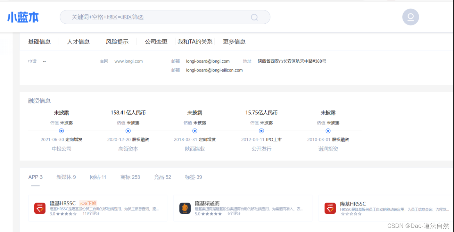The width and height of the screenshot is (454, 232).
Task: Select the 2018-03-31 timeline marker
Action: click(x=195, y=131)
